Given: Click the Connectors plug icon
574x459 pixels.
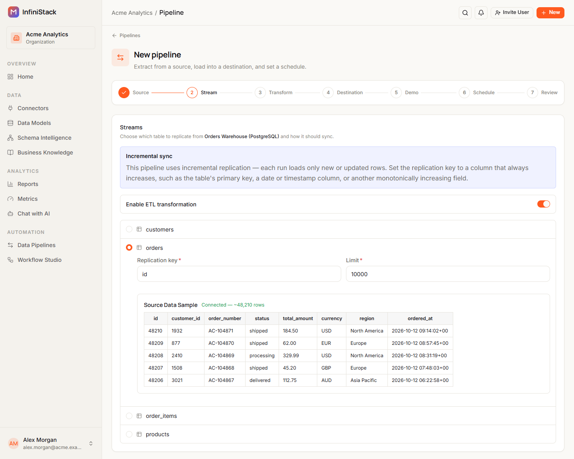Looking at the screenshot, I should (x=10, y=108).
